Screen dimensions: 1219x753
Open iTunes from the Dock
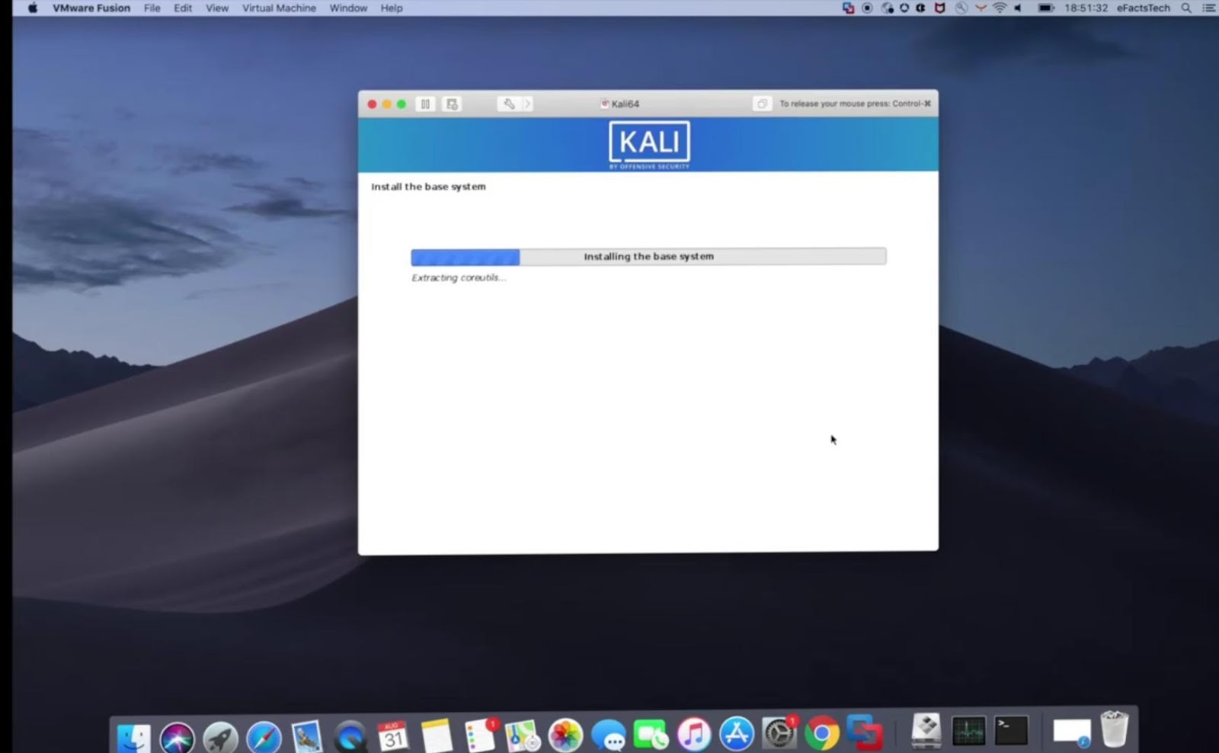pyautogui.click(x=693, y=735)
